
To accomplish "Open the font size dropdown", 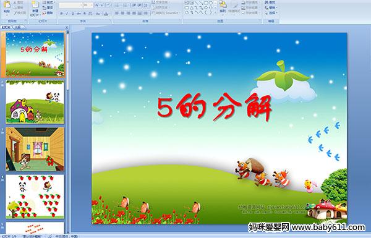I will [88, 5].
